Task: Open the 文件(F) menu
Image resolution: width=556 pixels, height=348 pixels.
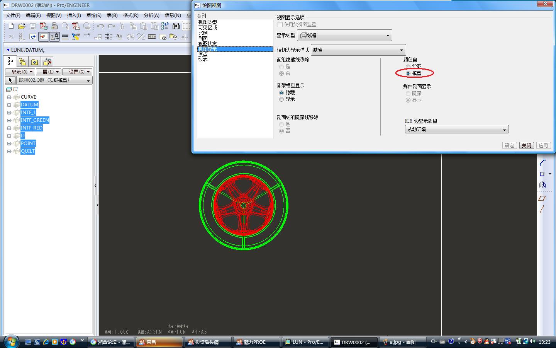Action: (x=13, y=15)
